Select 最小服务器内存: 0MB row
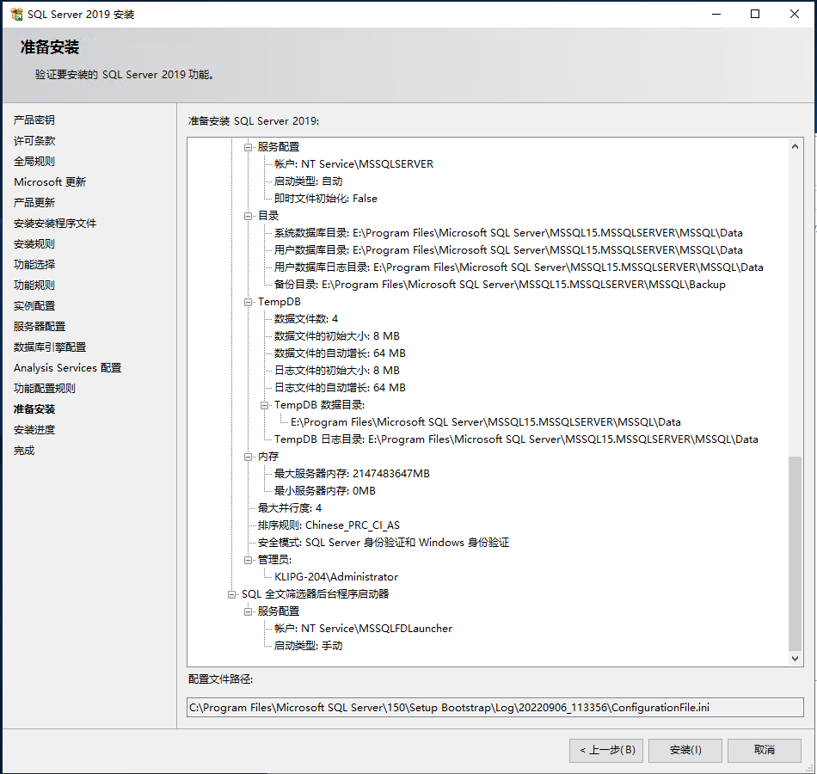This screenshot has width=817, height=774. coord(325,491)
